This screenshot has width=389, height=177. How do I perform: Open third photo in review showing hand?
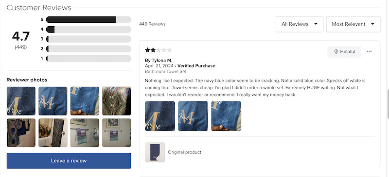tap(226, 116)
